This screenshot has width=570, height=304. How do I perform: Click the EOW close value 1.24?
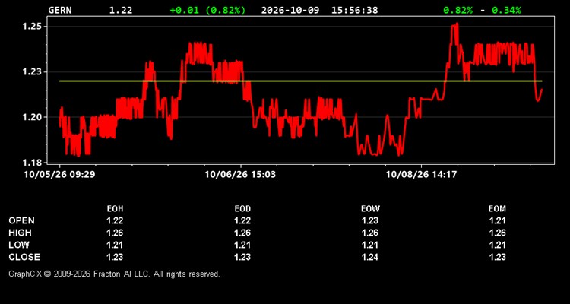370,257
